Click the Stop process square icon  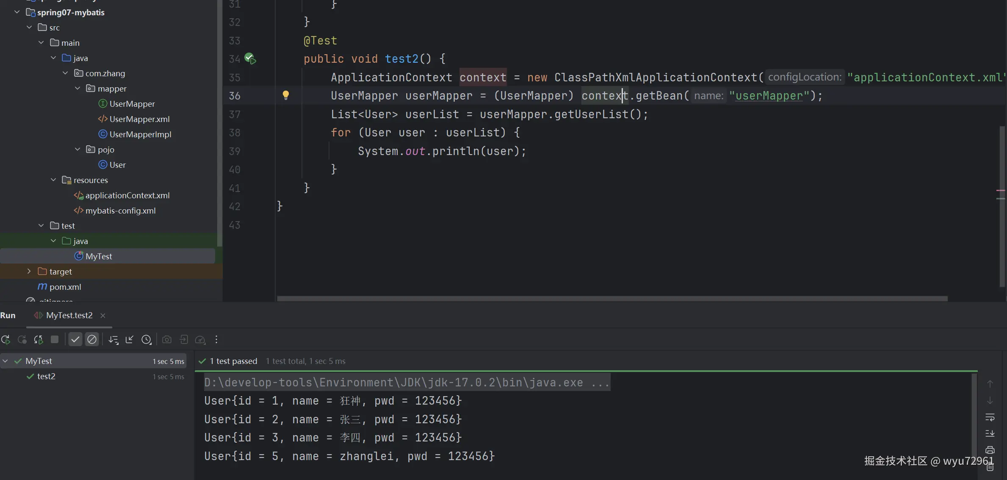[x=55, y=340]
